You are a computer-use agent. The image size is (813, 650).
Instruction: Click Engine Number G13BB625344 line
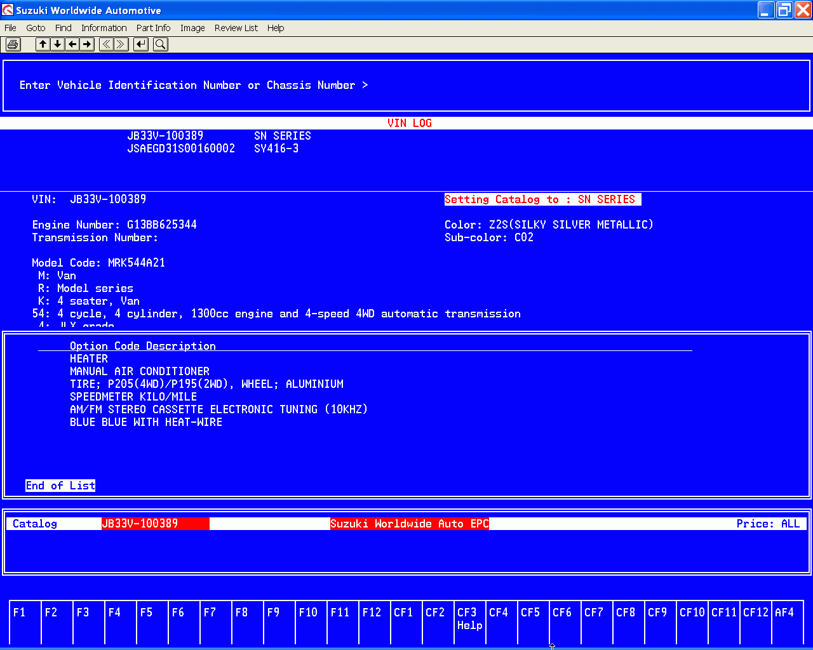point(114,225)
